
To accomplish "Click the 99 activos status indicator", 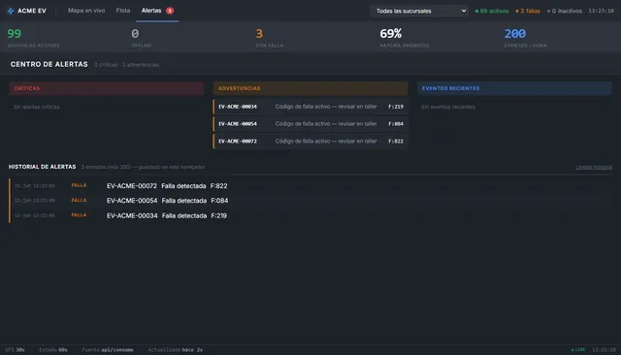I will coord(492,11).
